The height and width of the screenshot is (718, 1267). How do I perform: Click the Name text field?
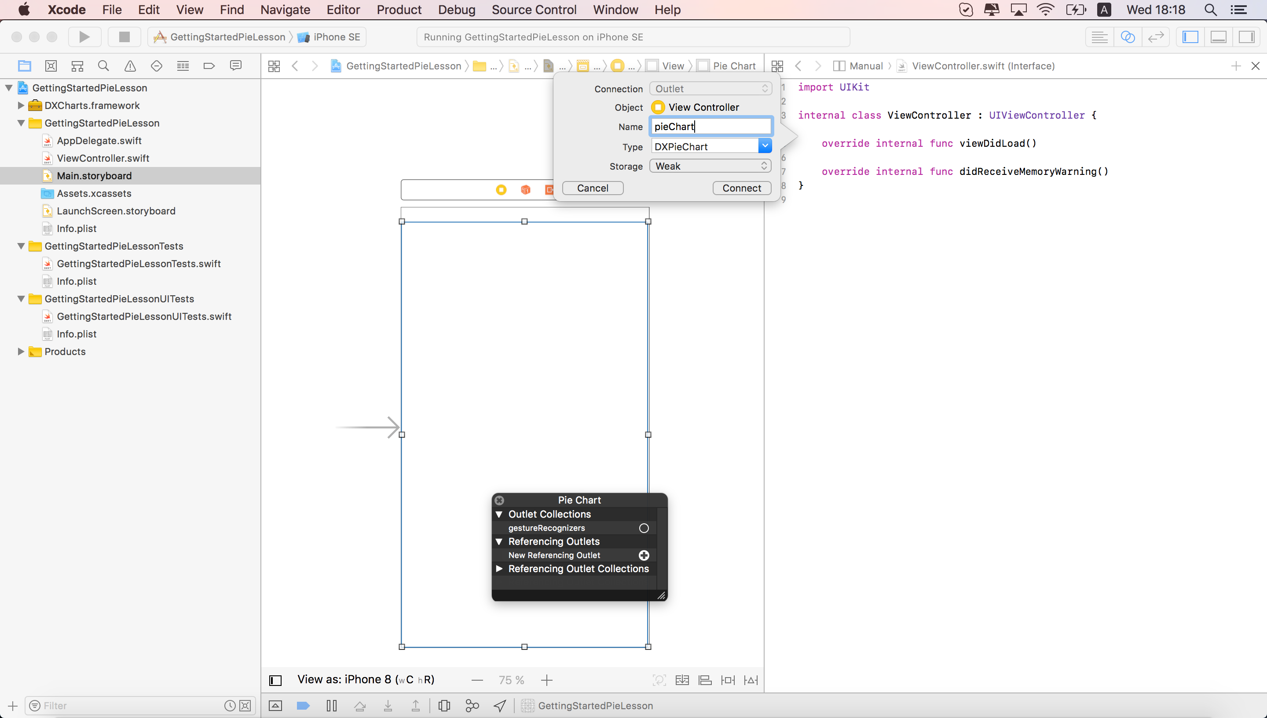pos(710,126)
